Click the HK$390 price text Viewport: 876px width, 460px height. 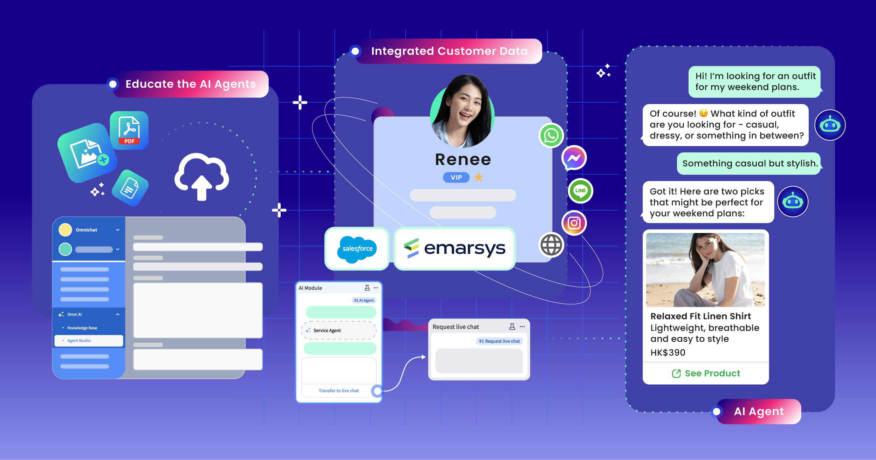point(668,352)
